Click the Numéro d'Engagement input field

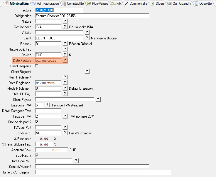[103, 172]
